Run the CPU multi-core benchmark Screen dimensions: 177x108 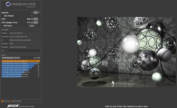pyautogui.click(x=36, y=19)
